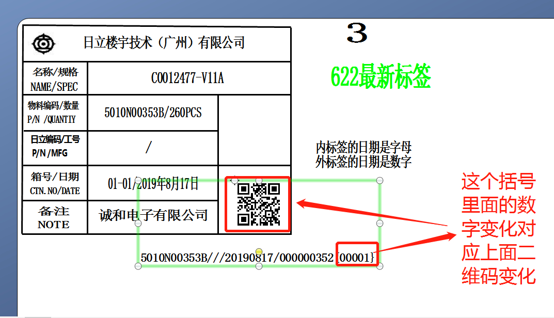This screenshot has width=554, height=318.
Task: Click the slash value in the P/N/MFG row
Action: pos(149,147)
